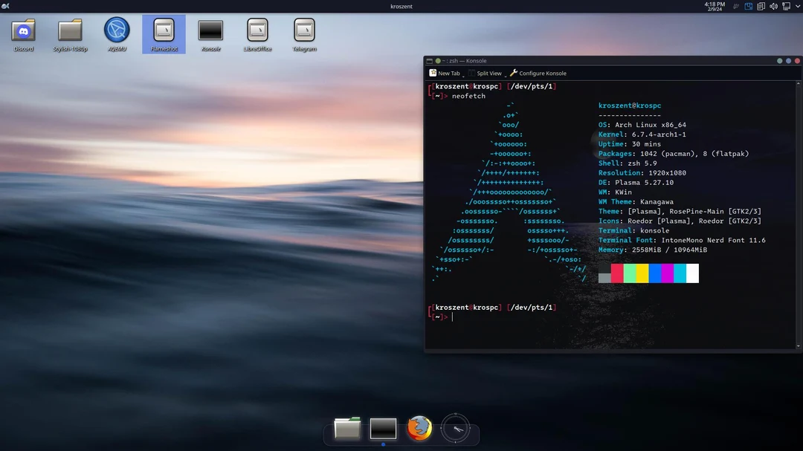Click the 'Theme: [Plasma], RosePine-Main' line
The image size is (803, 451).
(x=680, y=212)
